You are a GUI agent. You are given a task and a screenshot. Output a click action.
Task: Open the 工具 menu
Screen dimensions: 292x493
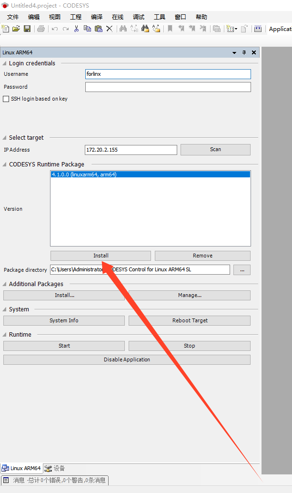(x=160, y=17)
